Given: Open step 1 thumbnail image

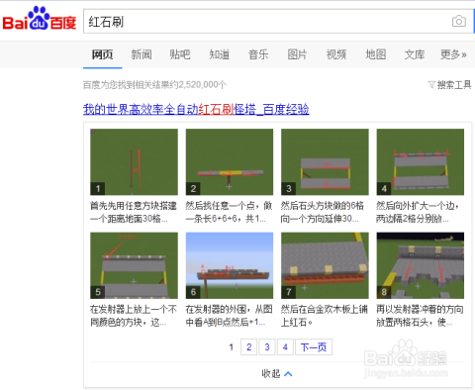Looking at the screenshot, I should 134,162.
